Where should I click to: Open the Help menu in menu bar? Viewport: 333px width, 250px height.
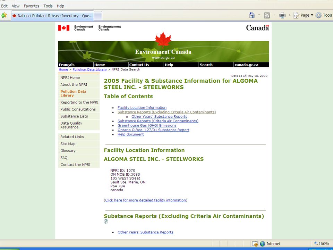(60, 6)
